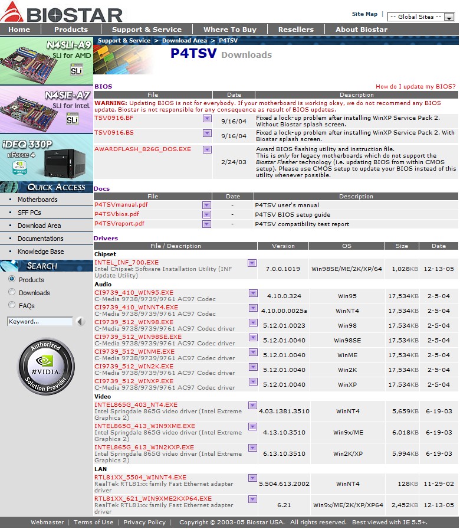Click download icon beside AWARDFLASH_826G_DOS.EXE

(207, 149)
